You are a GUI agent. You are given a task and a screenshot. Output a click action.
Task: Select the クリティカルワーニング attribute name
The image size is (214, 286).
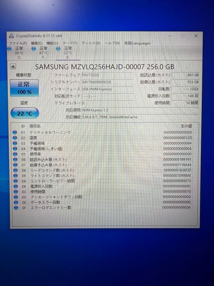point(50,132)
